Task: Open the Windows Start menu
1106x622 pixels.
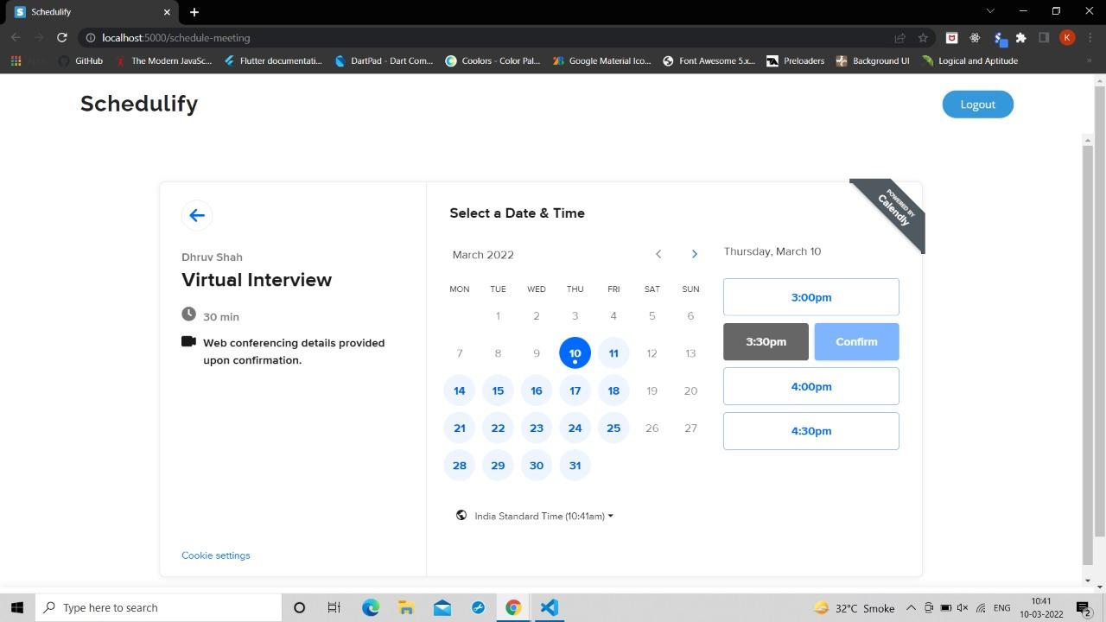Action: 17,607
